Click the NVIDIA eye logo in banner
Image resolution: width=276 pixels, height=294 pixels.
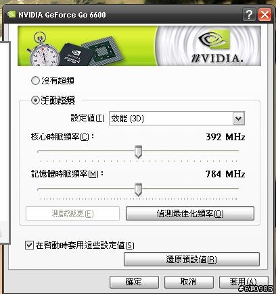click(x=214, y=40)
